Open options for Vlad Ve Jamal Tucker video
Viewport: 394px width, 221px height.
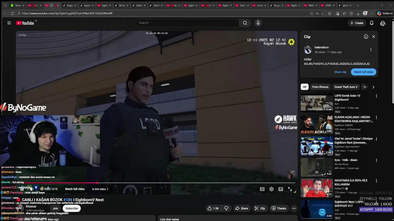[x=376, y=139]
